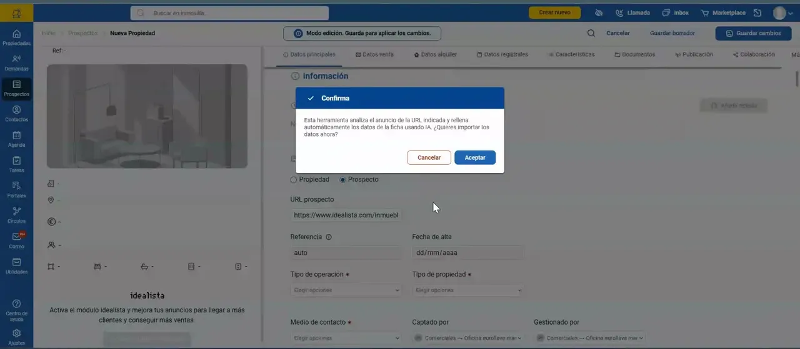Click the location pin icon in summary panel
The width and height of the screenshot is (800, 349).
pyautogui.click(x=51, y=200)
